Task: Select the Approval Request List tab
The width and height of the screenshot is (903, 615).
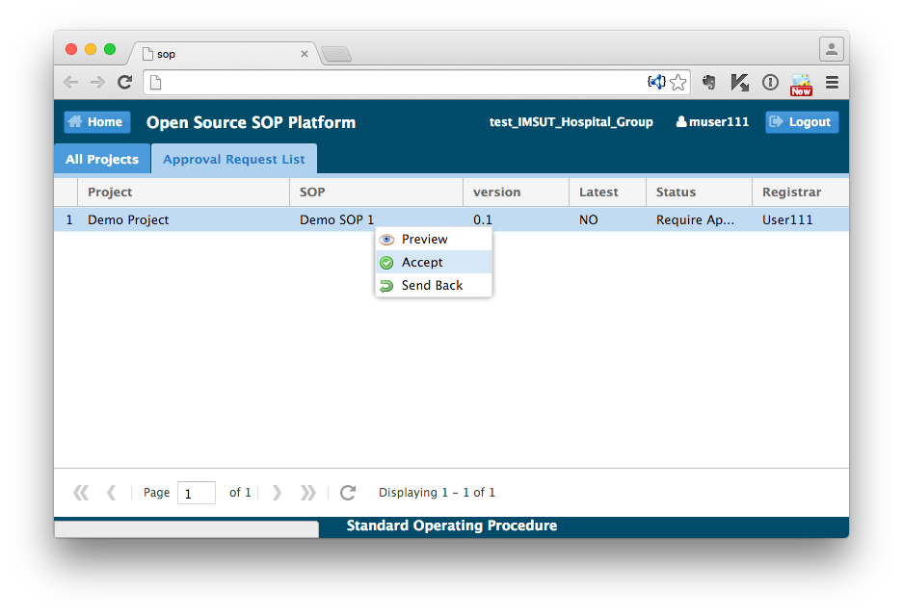Action: tap(234, 159)
